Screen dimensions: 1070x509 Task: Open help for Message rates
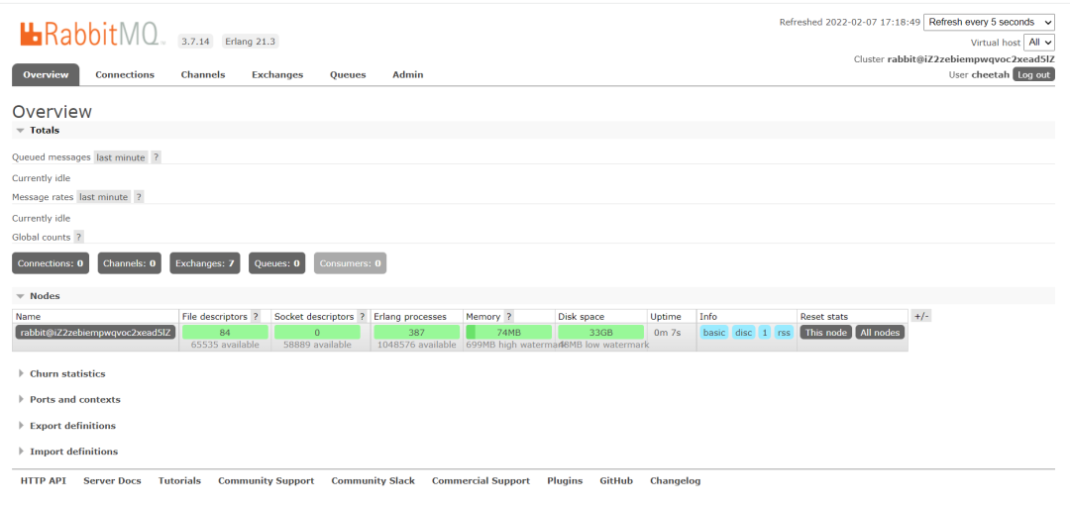point(139,196)
